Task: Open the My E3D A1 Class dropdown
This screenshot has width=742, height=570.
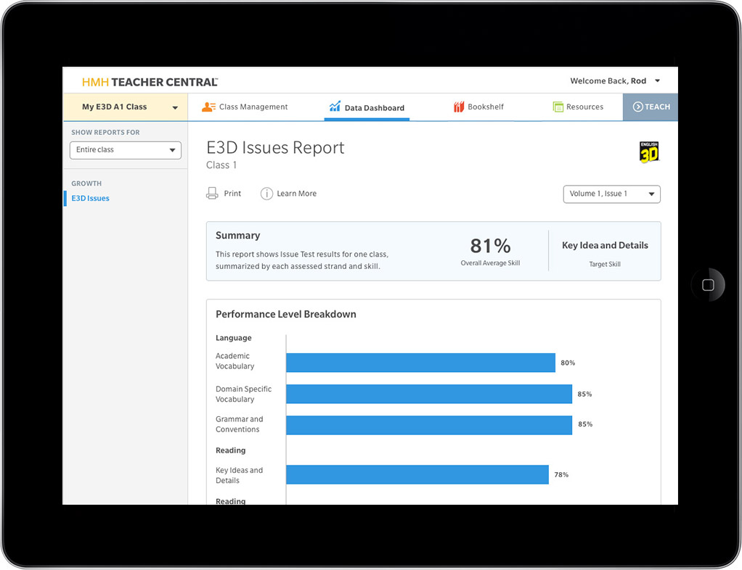Action: click(126, 107)
